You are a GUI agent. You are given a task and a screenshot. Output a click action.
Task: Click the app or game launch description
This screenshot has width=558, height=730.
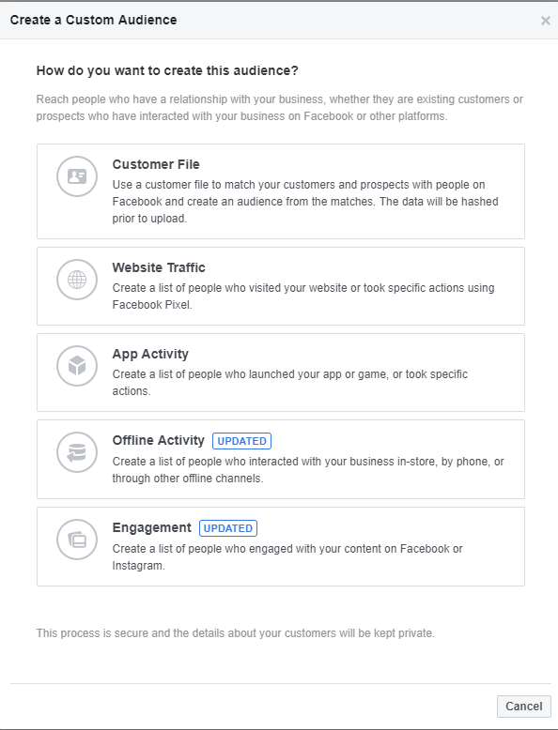[x=290, y=383]
